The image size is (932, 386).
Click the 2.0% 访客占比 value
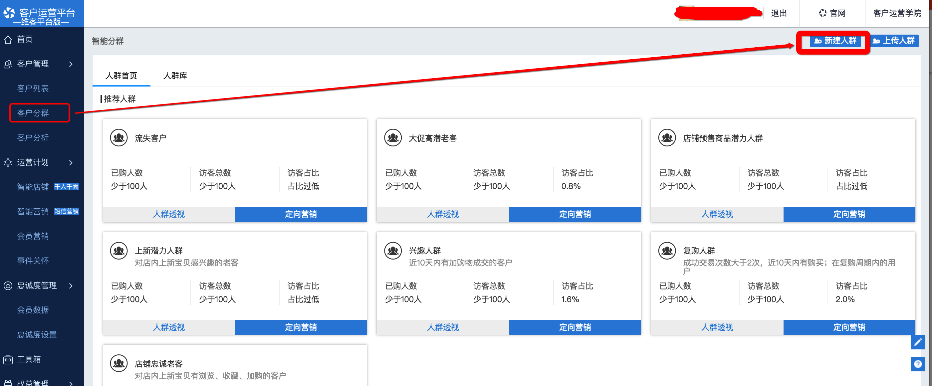pos(845,299)
